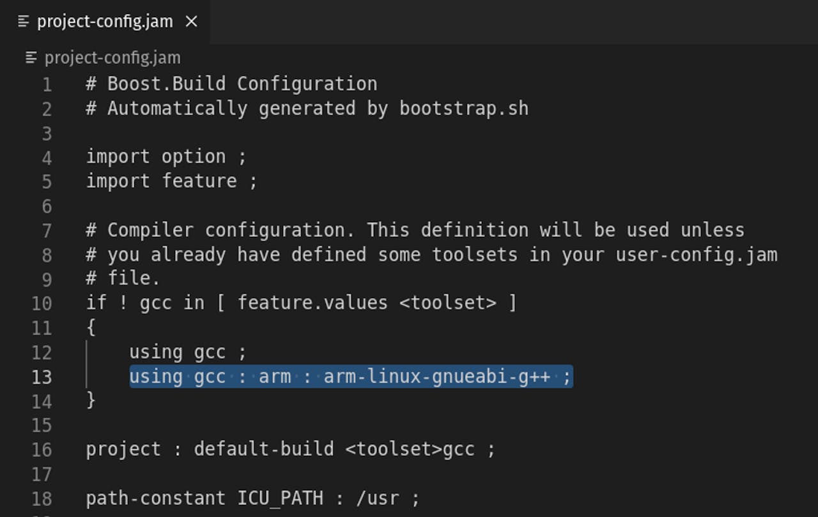Click the file icon on the project-config.jam tab
Screen dimensions: 818x517
point(24,22)
